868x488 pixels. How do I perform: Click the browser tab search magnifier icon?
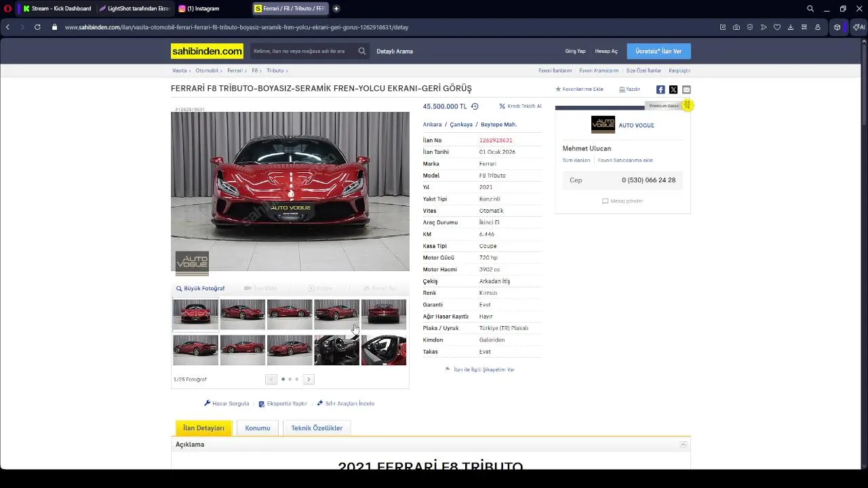(x=810, y=9)
